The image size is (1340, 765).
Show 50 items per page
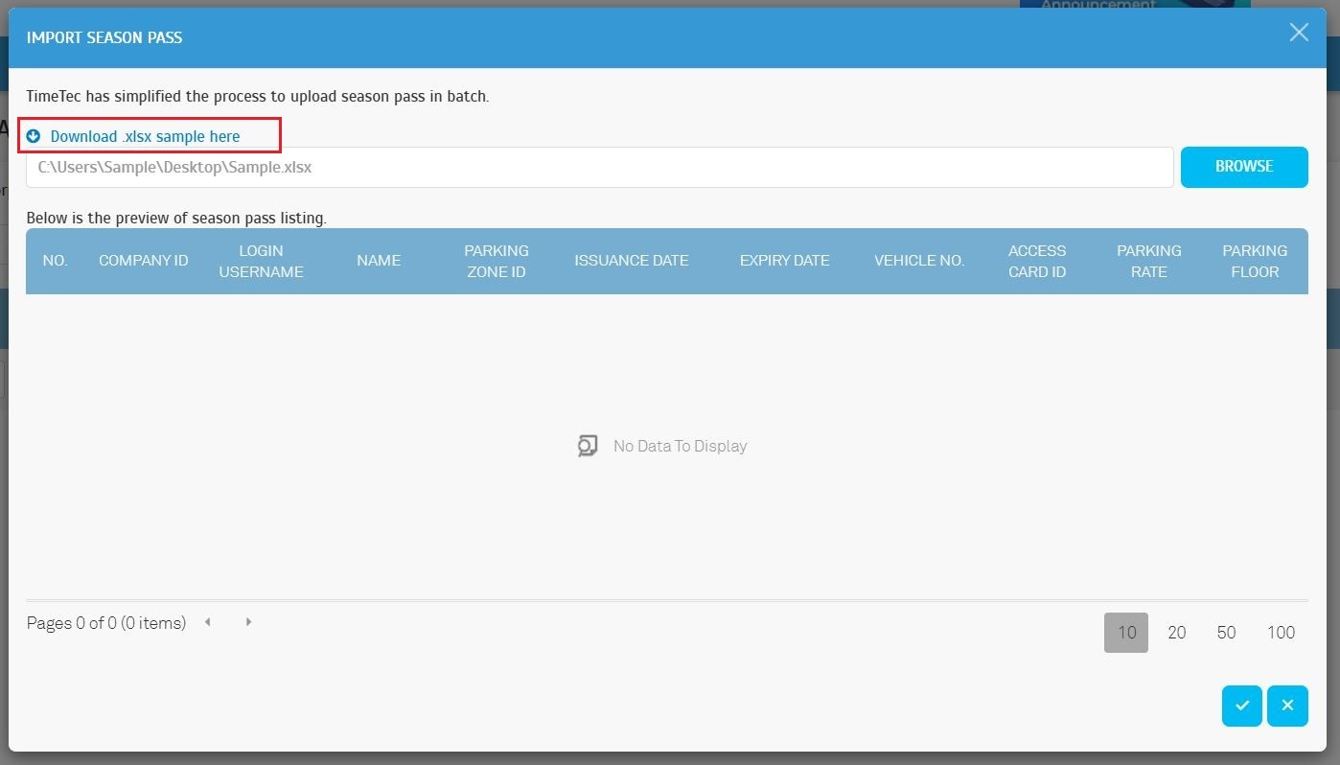click(x=1226, y=633)
